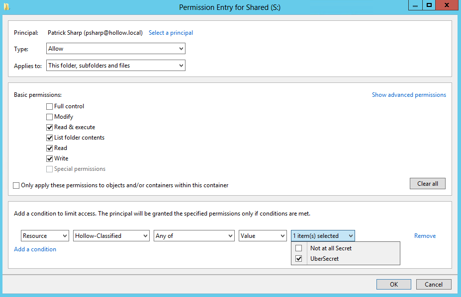Untick the Read & execute checkbox
Screen dimensions: 461x297
point(49,127)
